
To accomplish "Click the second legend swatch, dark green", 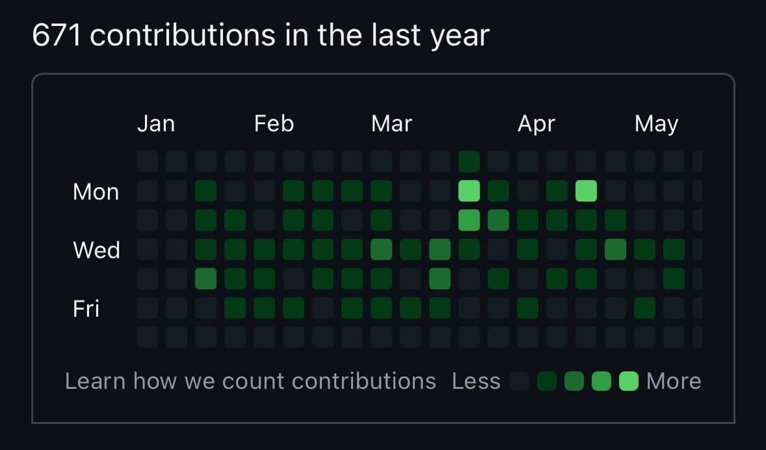I will 546,381.
